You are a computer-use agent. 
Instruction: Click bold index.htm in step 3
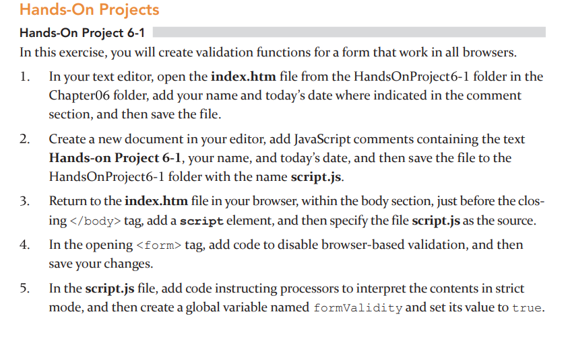pyautogui.click(x=156, y=201)
